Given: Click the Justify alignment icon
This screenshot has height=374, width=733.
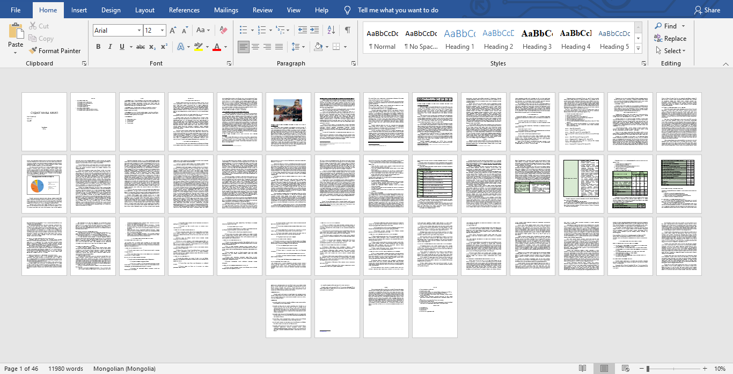Looking at the screenshot, I should pos(279,47).
